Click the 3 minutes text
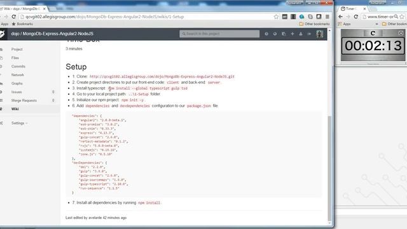 (74, 49)
